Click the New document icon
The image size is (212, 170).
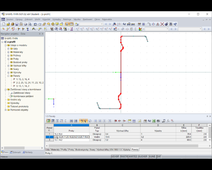tap(4, 24)
